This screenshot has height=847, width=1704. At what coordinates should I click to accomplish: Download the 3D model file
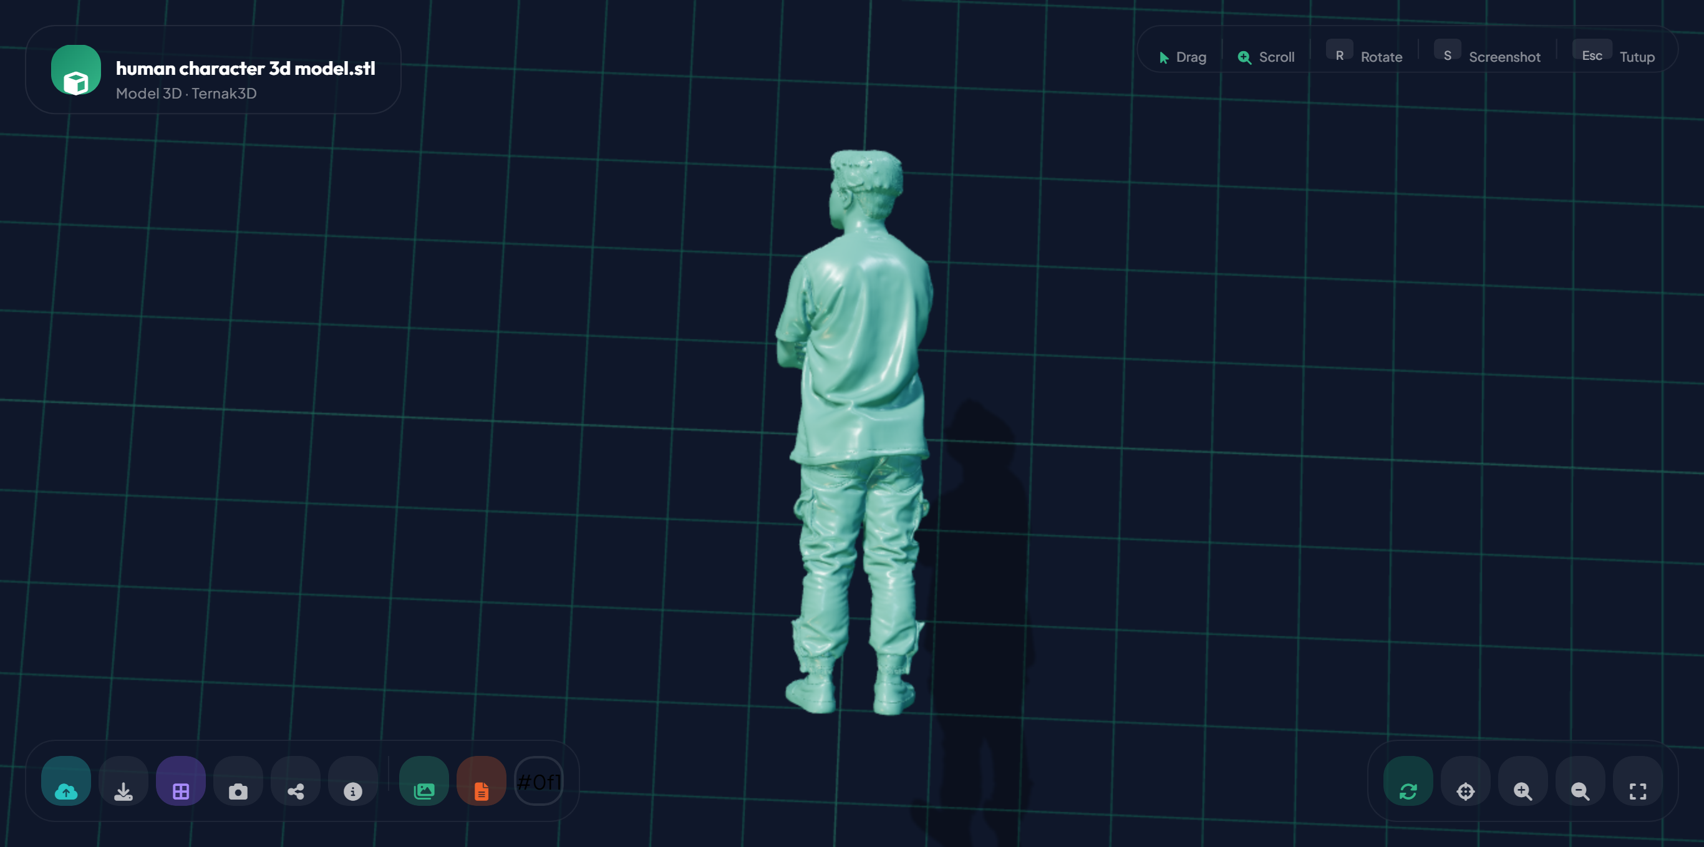tap(123, 781)
